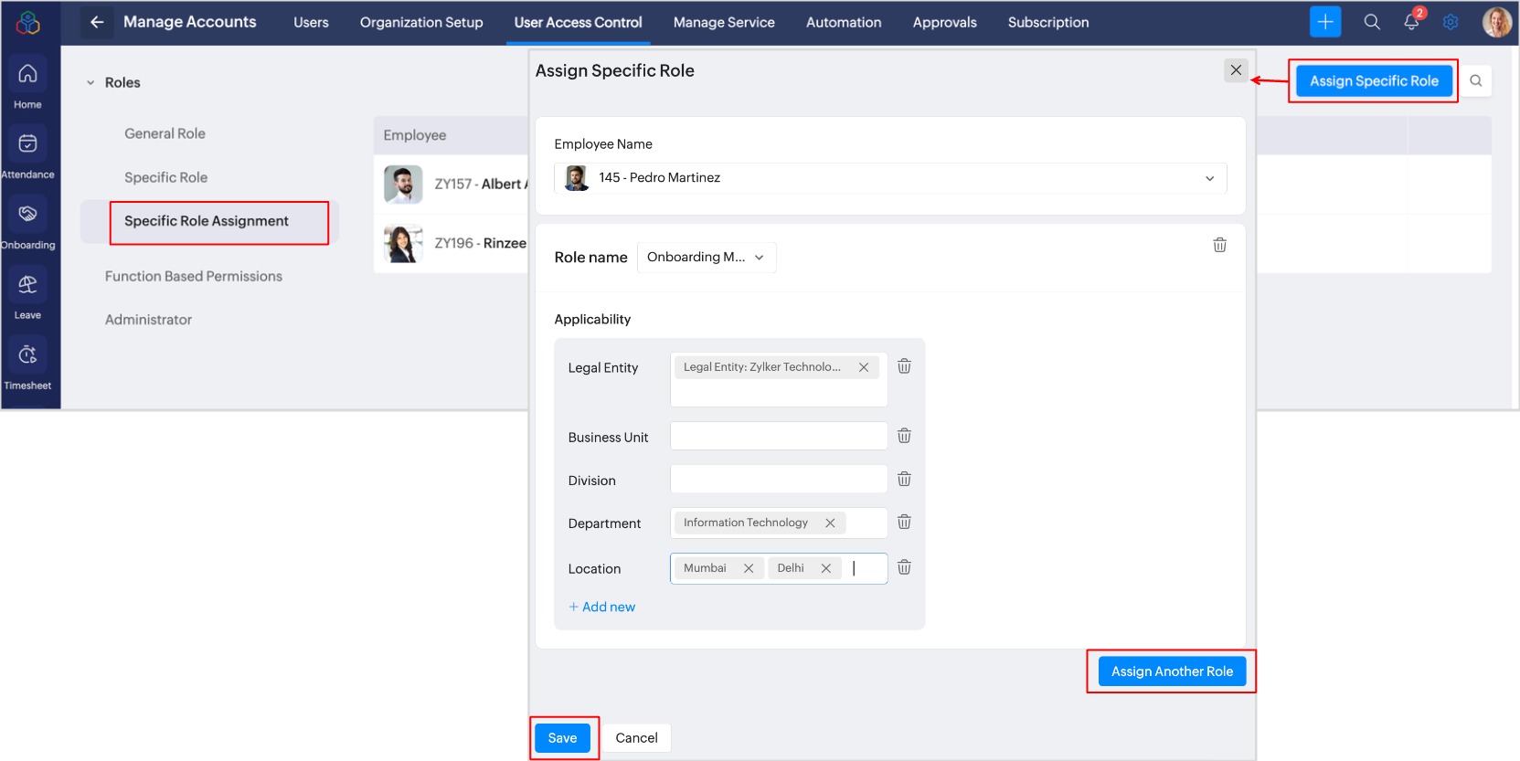
Task: View notifications via the bell icon
Action: [x=1412, y=21]
